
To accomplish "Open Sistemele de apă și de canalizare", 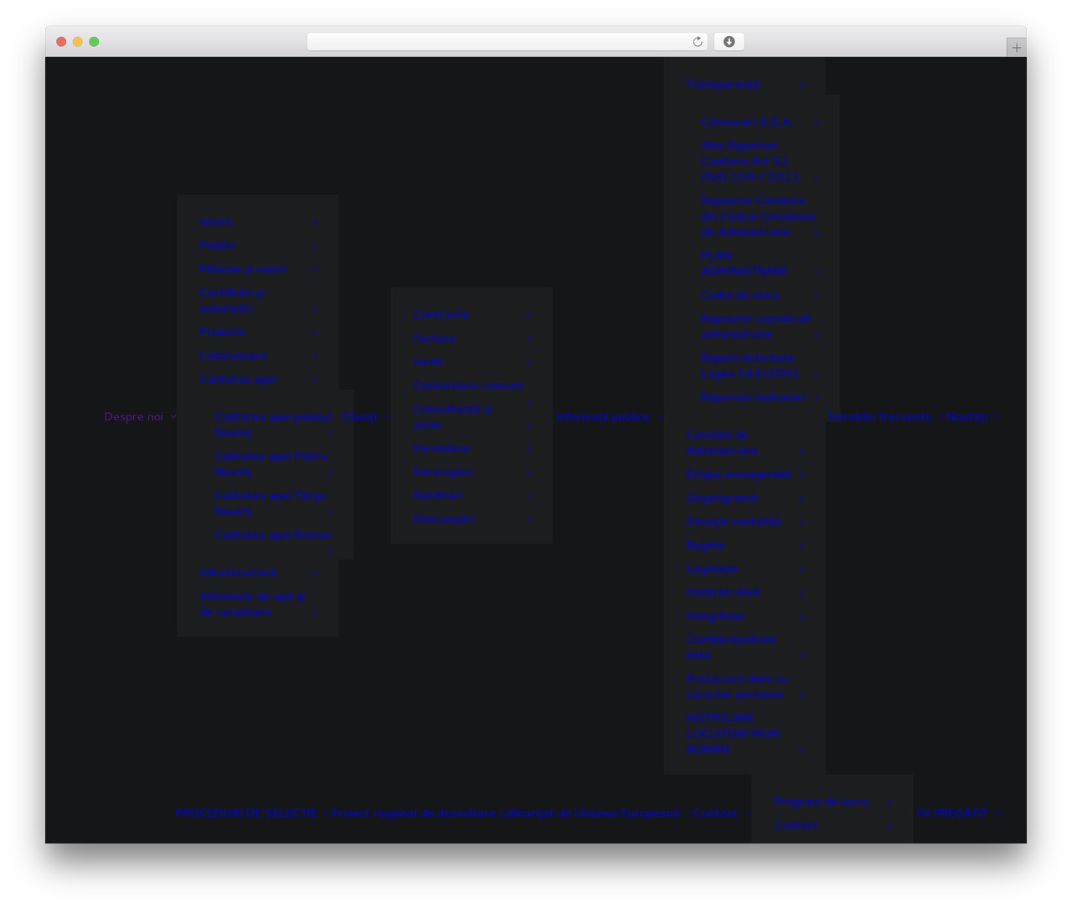I will coord(253,604).
